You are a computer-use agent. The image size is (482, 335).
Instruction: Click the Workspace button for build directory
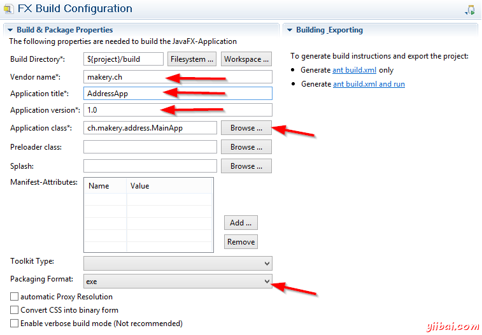click(x=246, y=59)
